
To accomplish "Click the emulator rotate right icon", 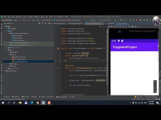I will tap(120, 27).
